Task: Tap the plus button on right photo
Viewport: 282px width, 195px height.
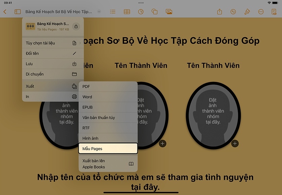Action: pos(235,144)
